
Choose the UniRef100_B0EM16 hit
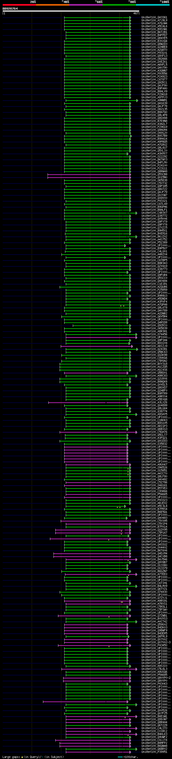[154, 234]
